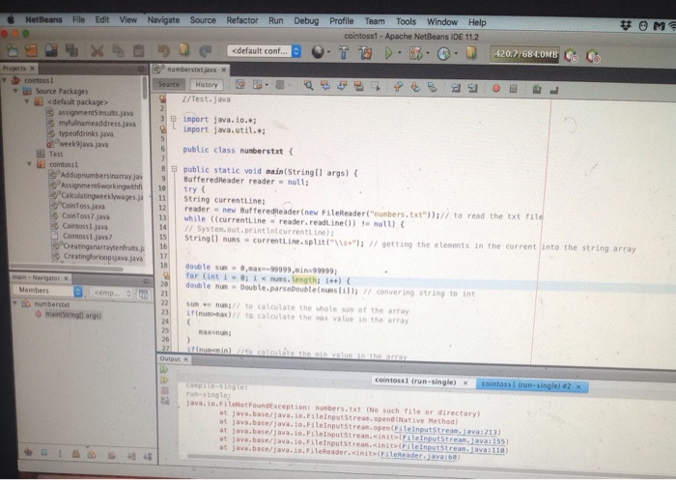Image resolution: width=676 pixels, height=480 pixels.
Task: Collapse the cointoss1 package node
Action: click(29, 164)
